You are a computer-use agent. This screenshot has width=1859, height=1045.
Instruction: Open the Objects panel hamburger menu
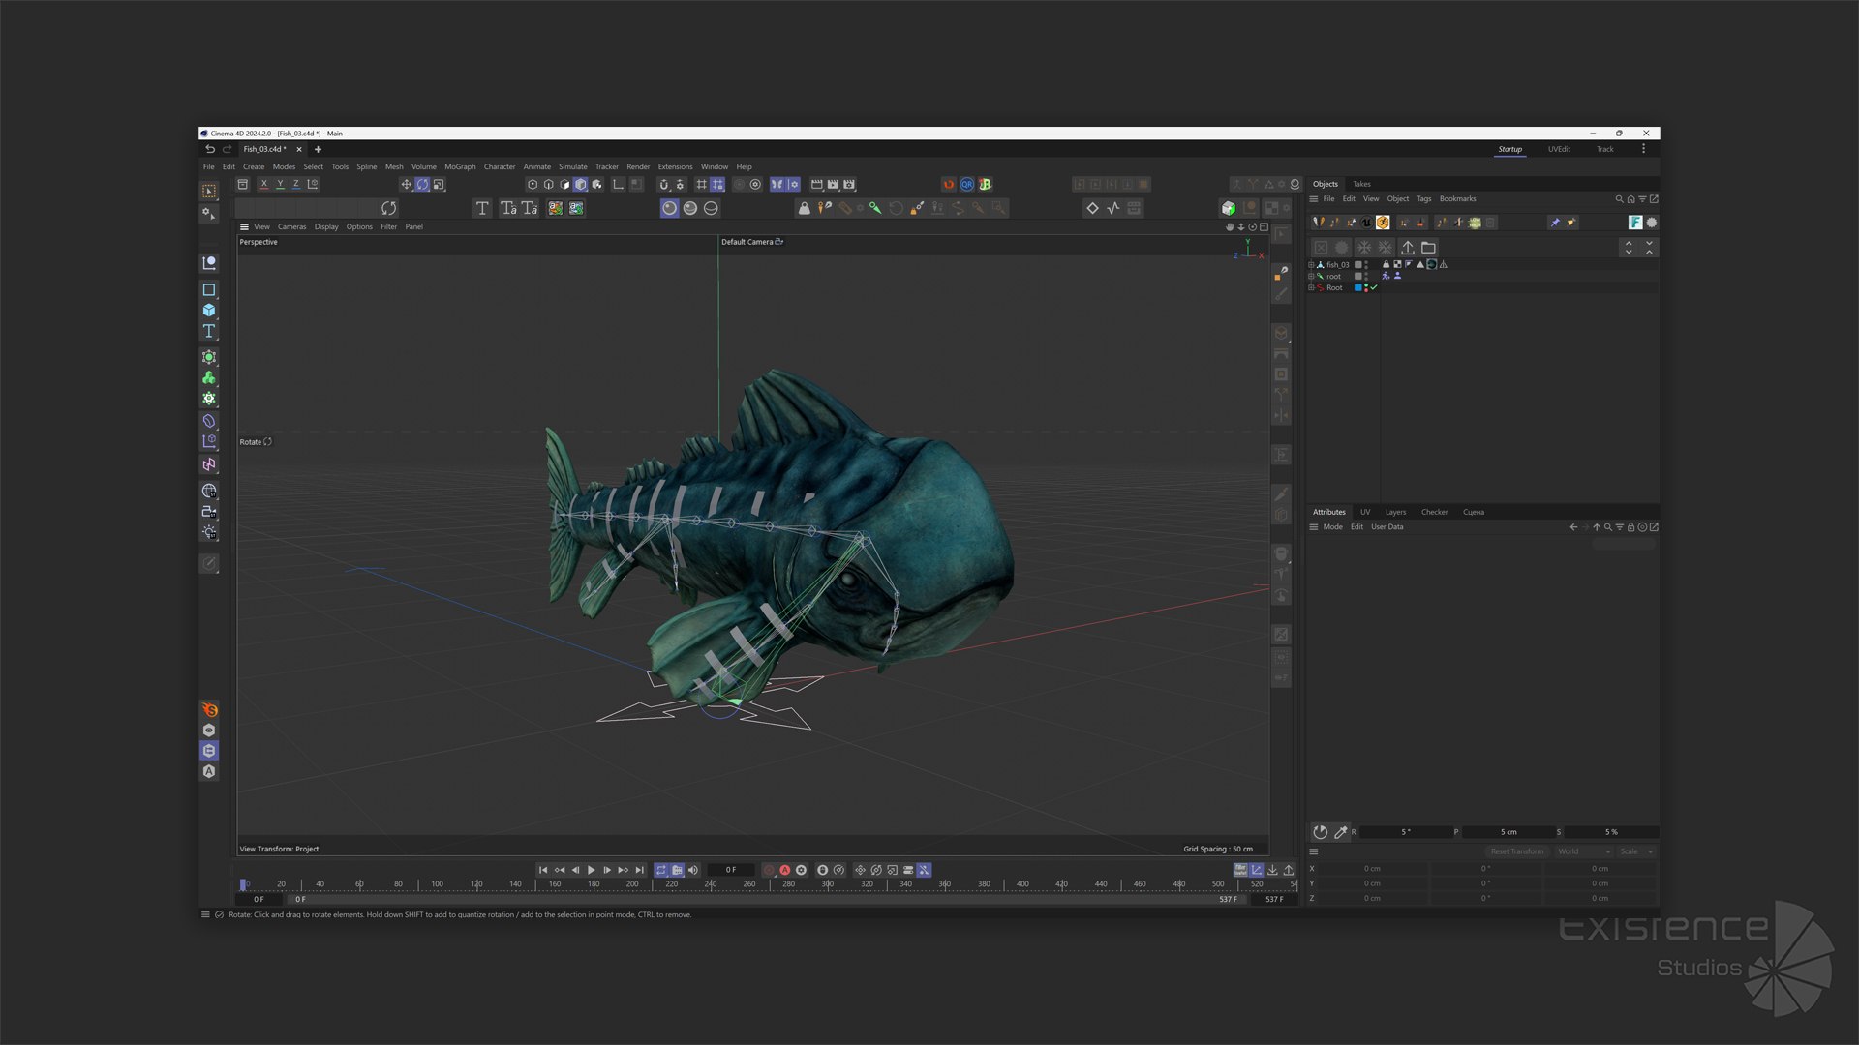[1314, 199]
